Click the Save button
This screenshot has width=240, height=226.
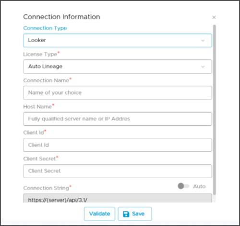[135, 214]
